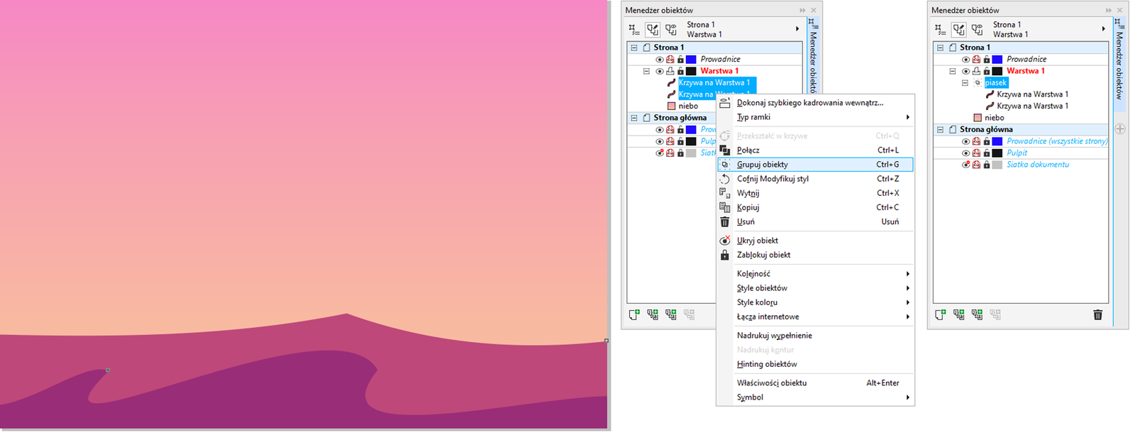The image size is (1135, 435).
Task: Select the piasek group item
Action: pos(995,83)
